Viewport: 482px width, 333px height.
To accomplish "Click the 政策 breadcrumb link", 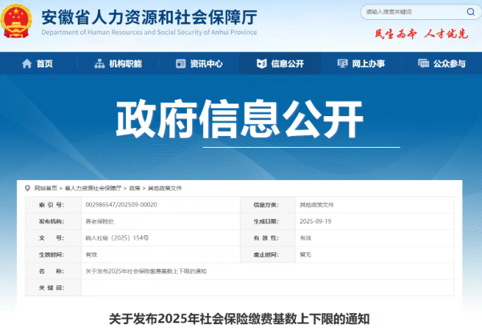I will [135, 188].
